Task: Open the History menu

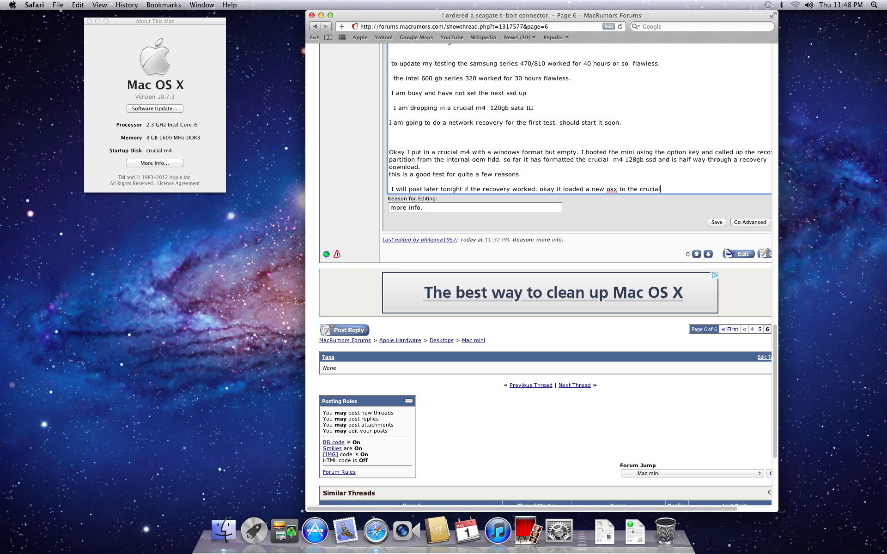Action: tap(127, 5)
